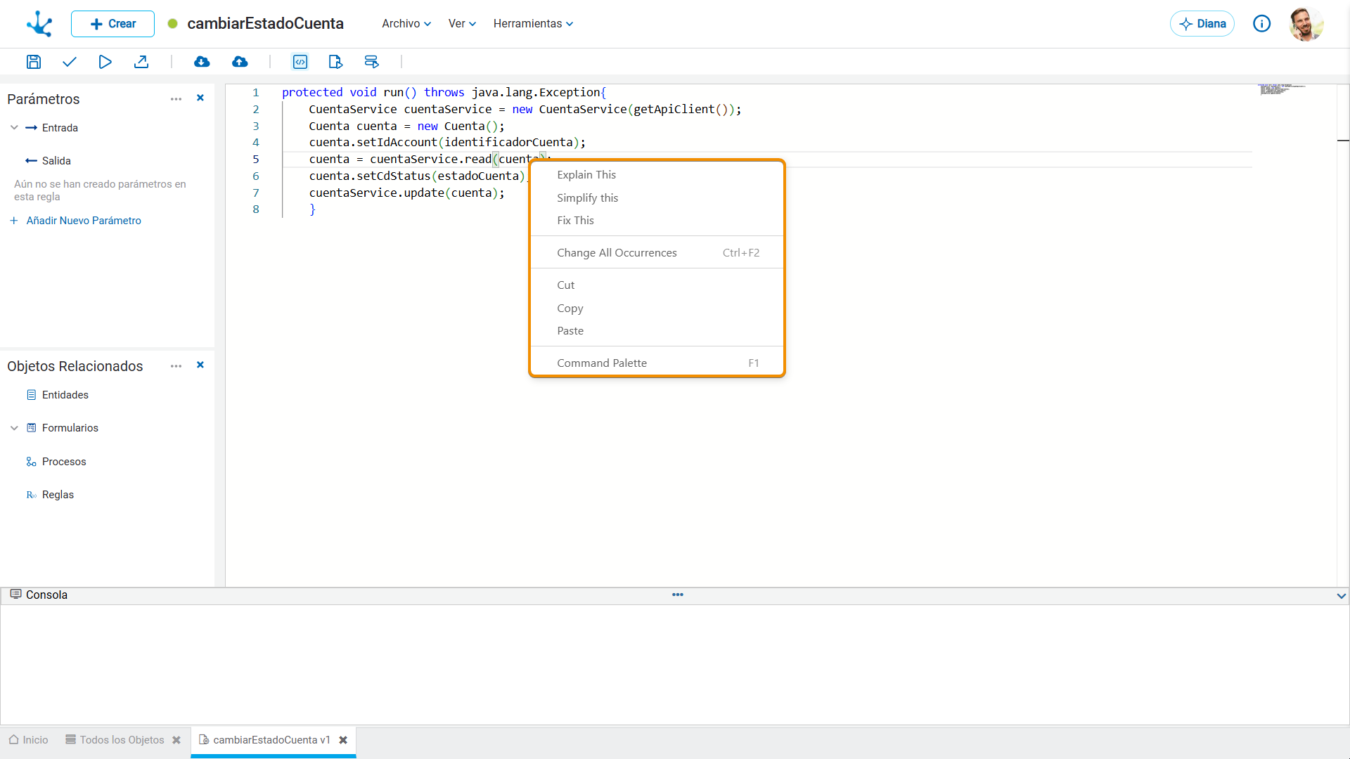Image resolution: width=1350 pixels, height=759 pixels.
Task: Click the document run icon in toolbar
Action: (x=335, y=62)
